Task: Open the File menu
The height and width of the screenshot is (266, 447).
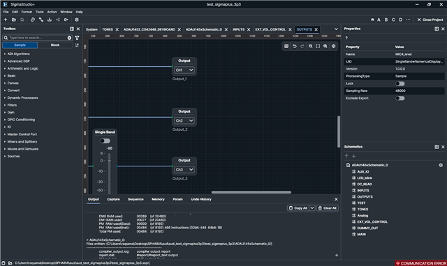Action: pos(6,12)
